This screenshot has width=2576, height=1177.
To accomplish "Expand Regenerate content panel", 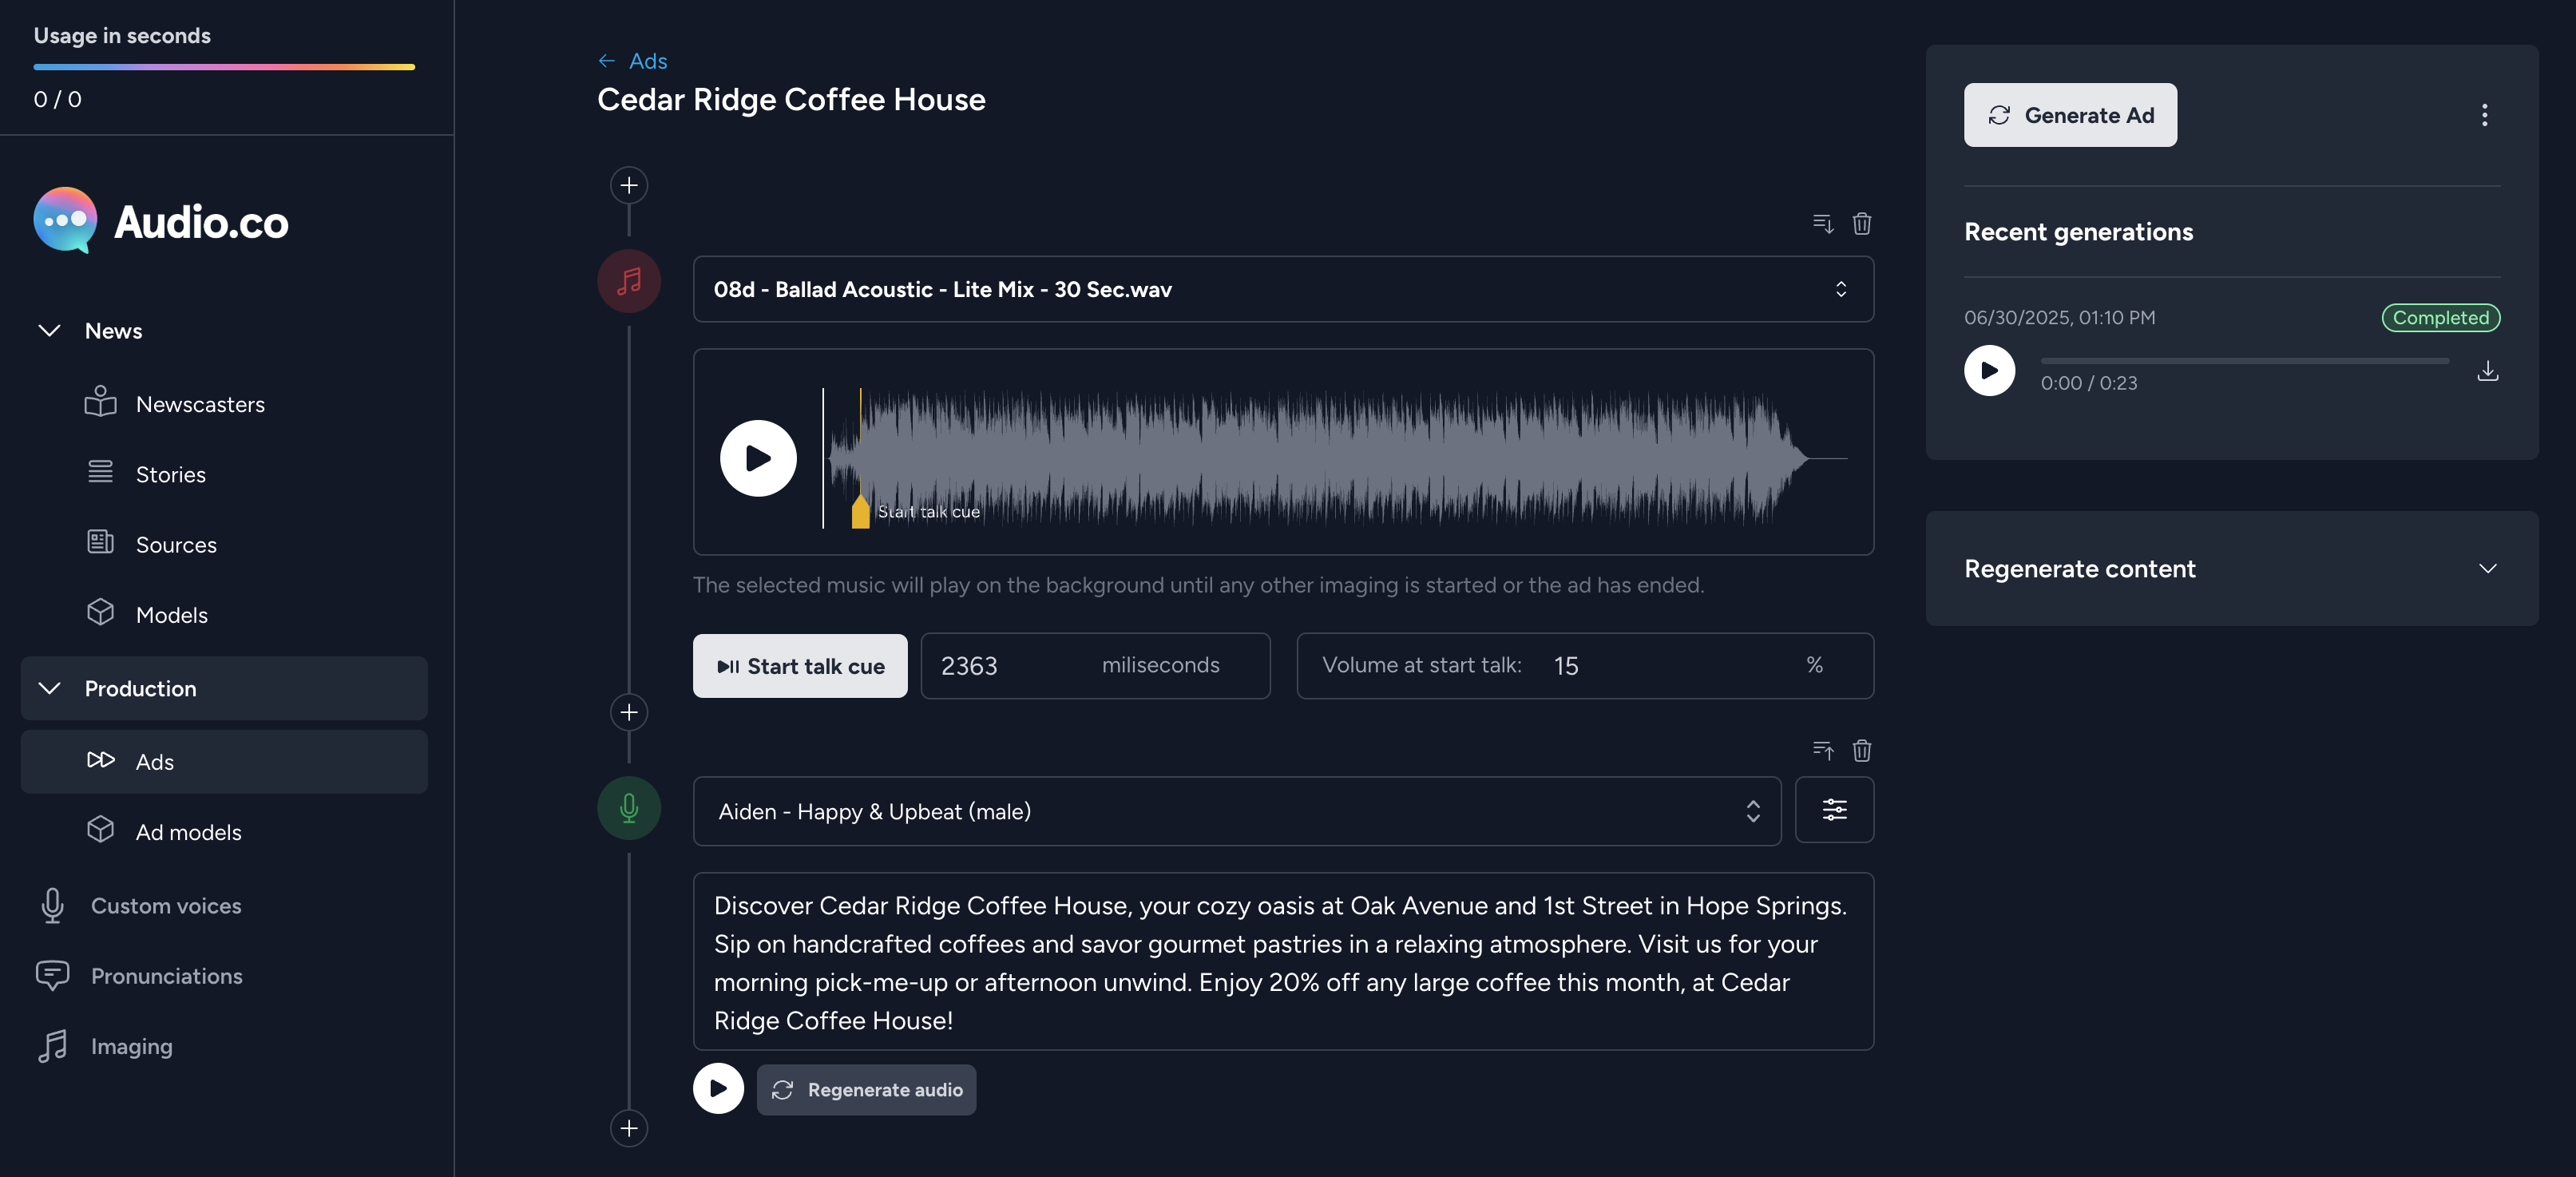I will pyautogui.click(x=2232, y=569).
